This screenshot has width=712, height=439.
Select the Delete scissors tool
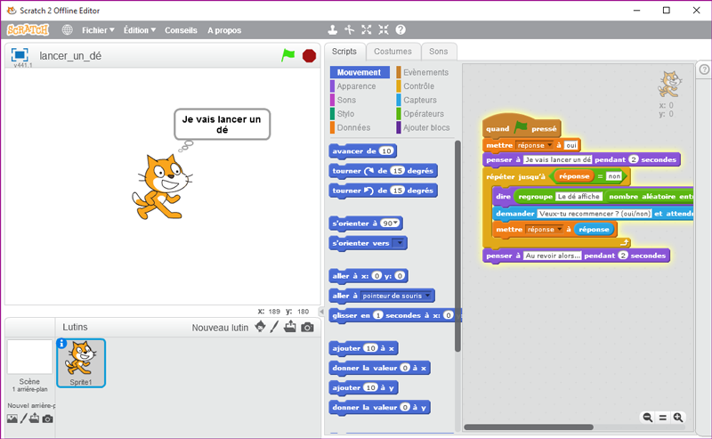tap(349, 30)
